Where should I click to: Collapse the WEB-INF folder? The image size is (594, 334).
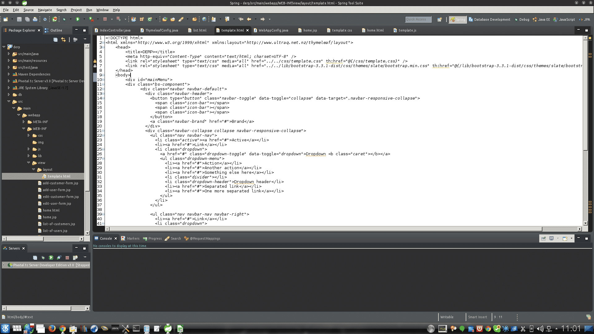[x=24, y=129]
